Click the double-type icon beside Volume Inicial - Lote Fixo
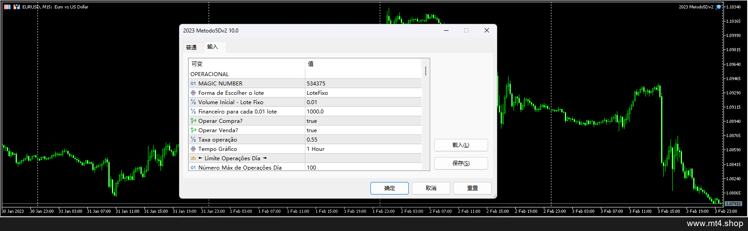The image size is (748, 231). click(x=193, y=102)
